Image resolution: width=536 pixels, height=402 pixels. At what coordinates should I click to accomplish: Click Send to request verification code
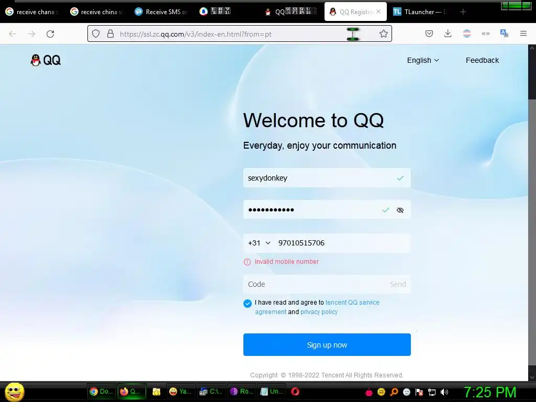pos(398,284)
